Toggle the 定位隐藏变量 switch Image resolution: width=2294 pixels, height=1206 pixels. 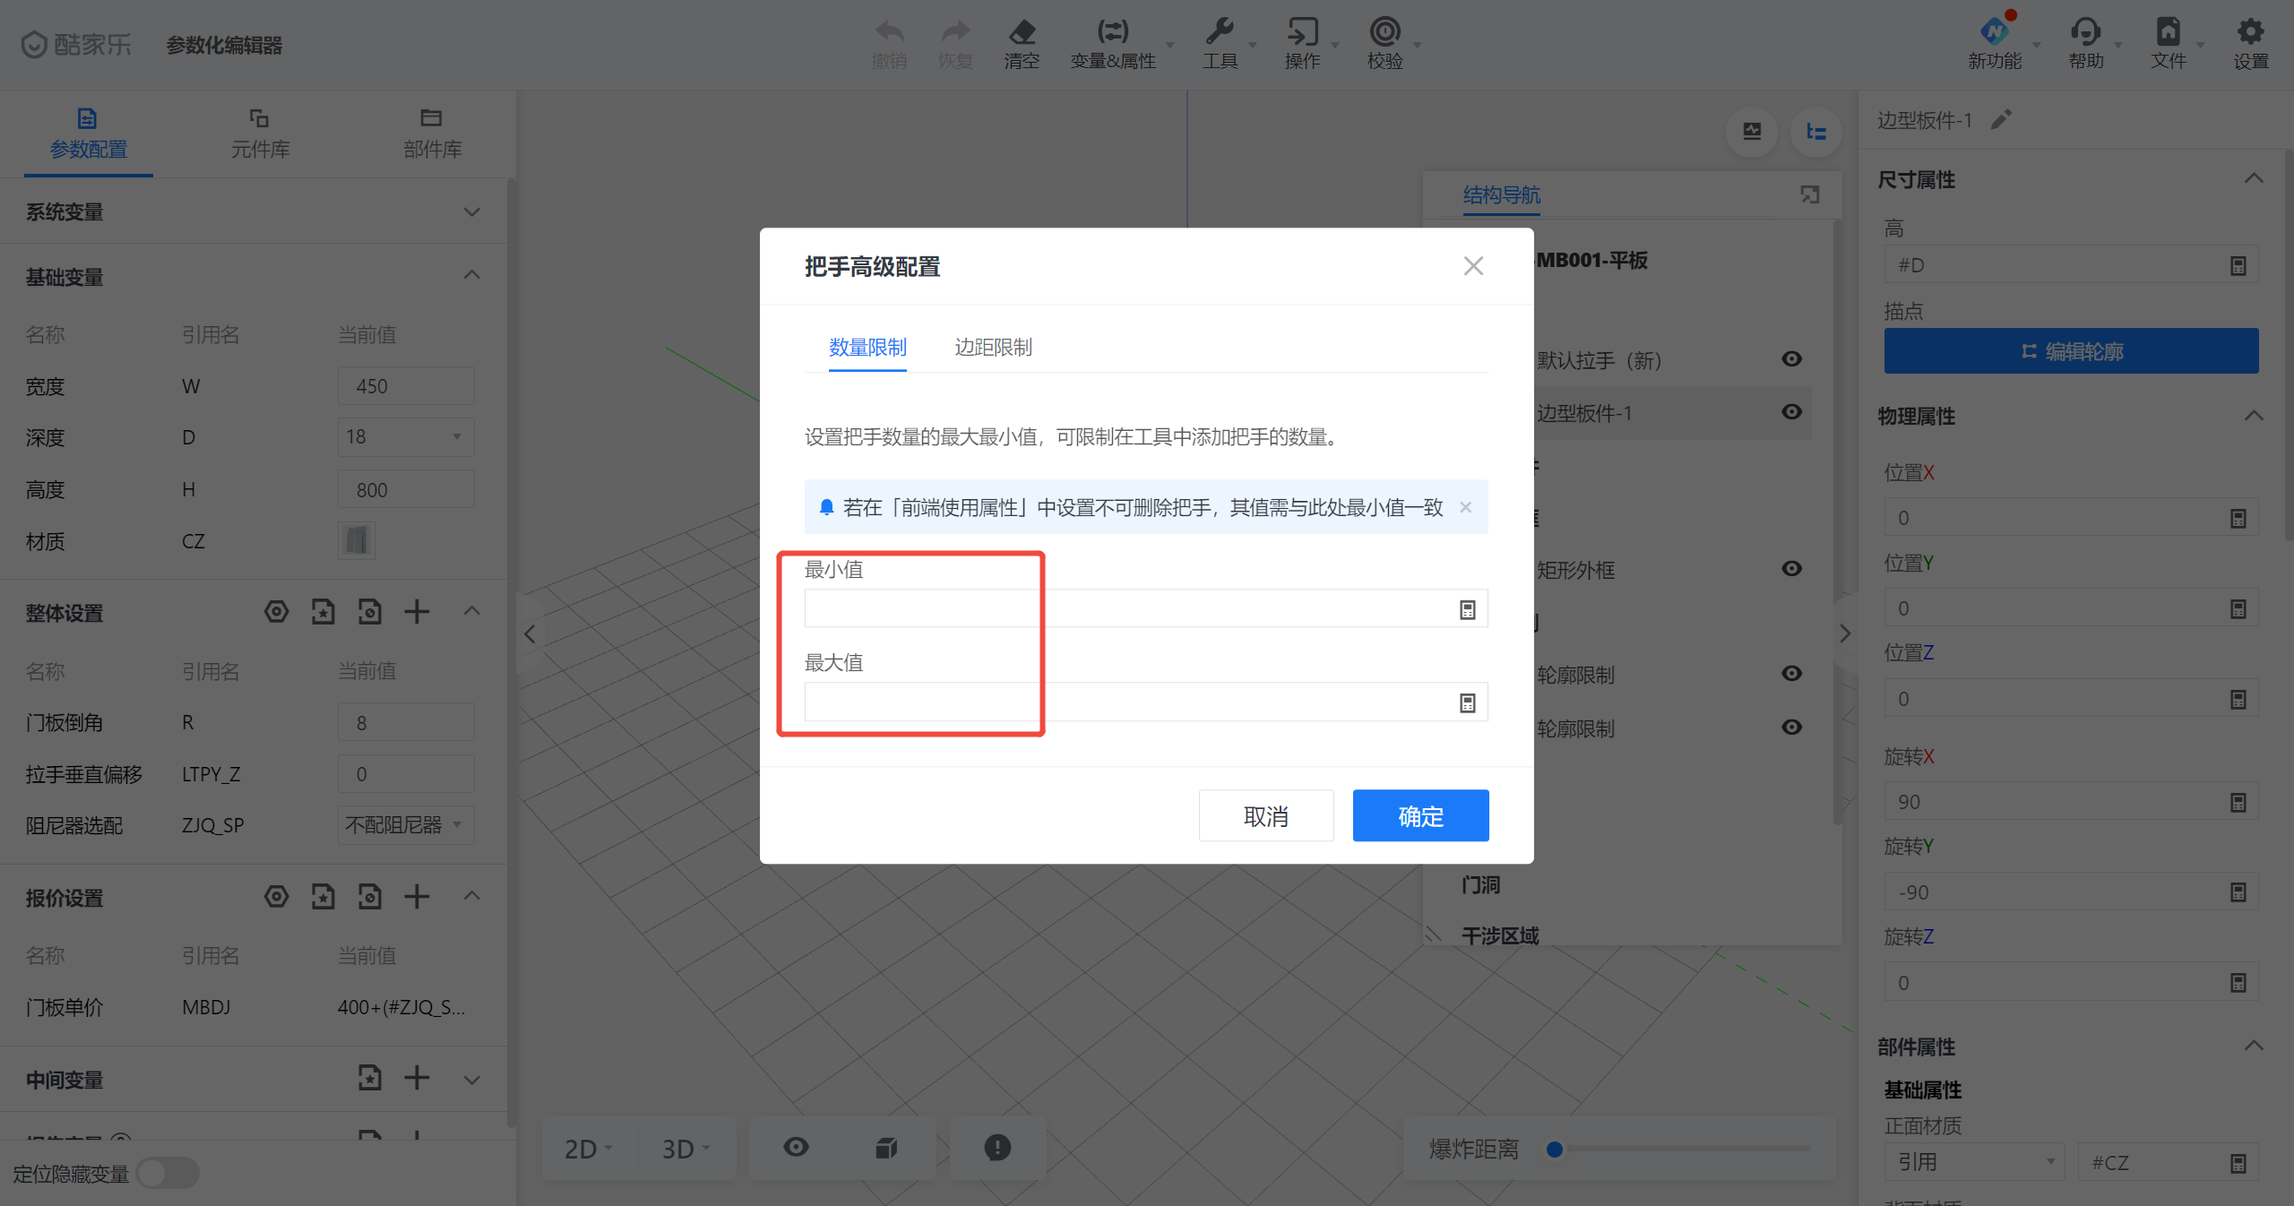[x=168, y=1173]
